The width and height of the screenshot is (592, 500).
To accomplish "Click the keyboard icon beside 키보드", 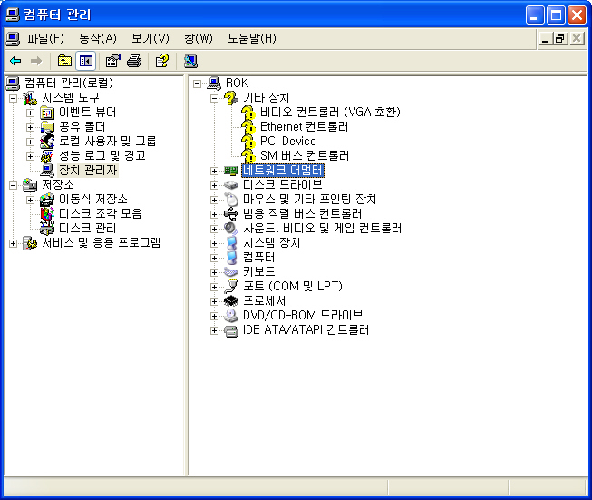I will tap(231, 272).
